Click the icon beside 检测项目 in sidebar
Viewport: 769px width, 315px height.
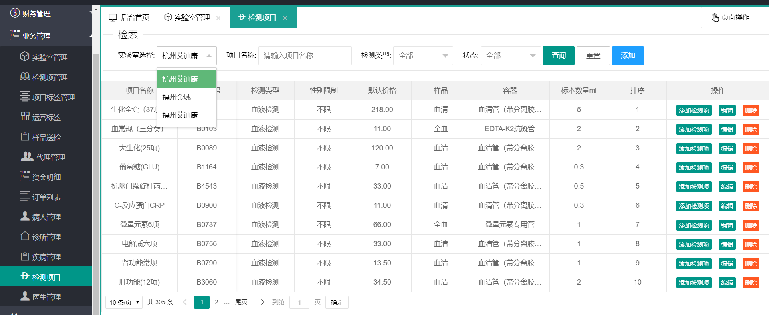click(25, 276)
